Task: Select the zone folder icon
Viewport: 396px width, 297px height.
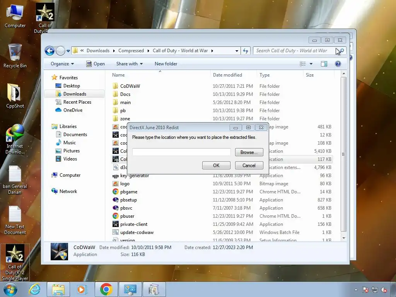Action: pos(115,118)
